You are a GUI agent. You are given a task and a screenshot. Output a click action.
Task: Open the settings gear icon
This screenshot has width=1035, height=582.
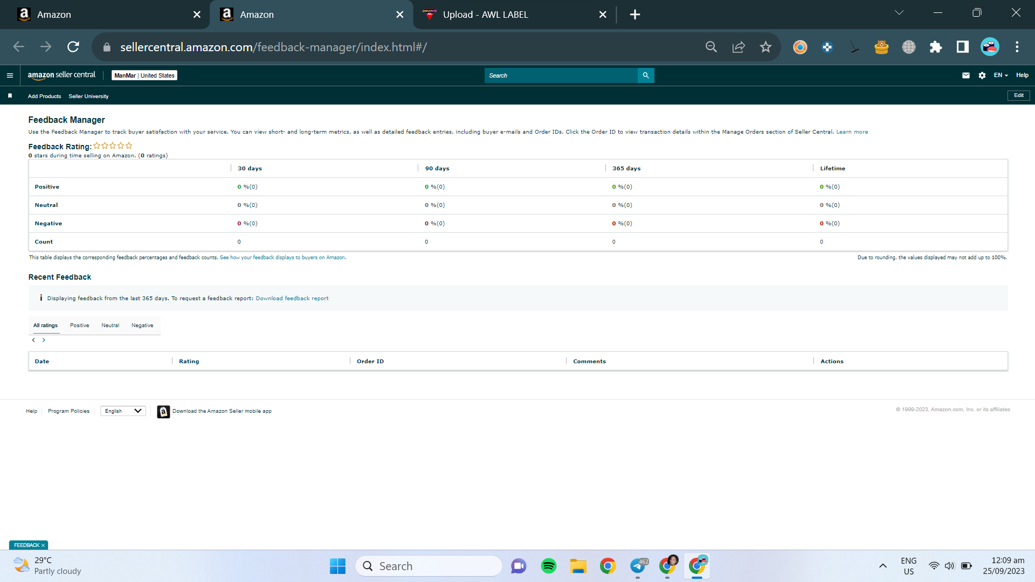982,75
